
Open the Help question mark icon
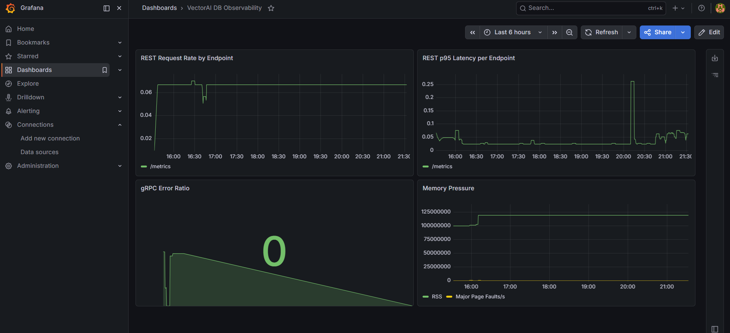click(701, 8)
